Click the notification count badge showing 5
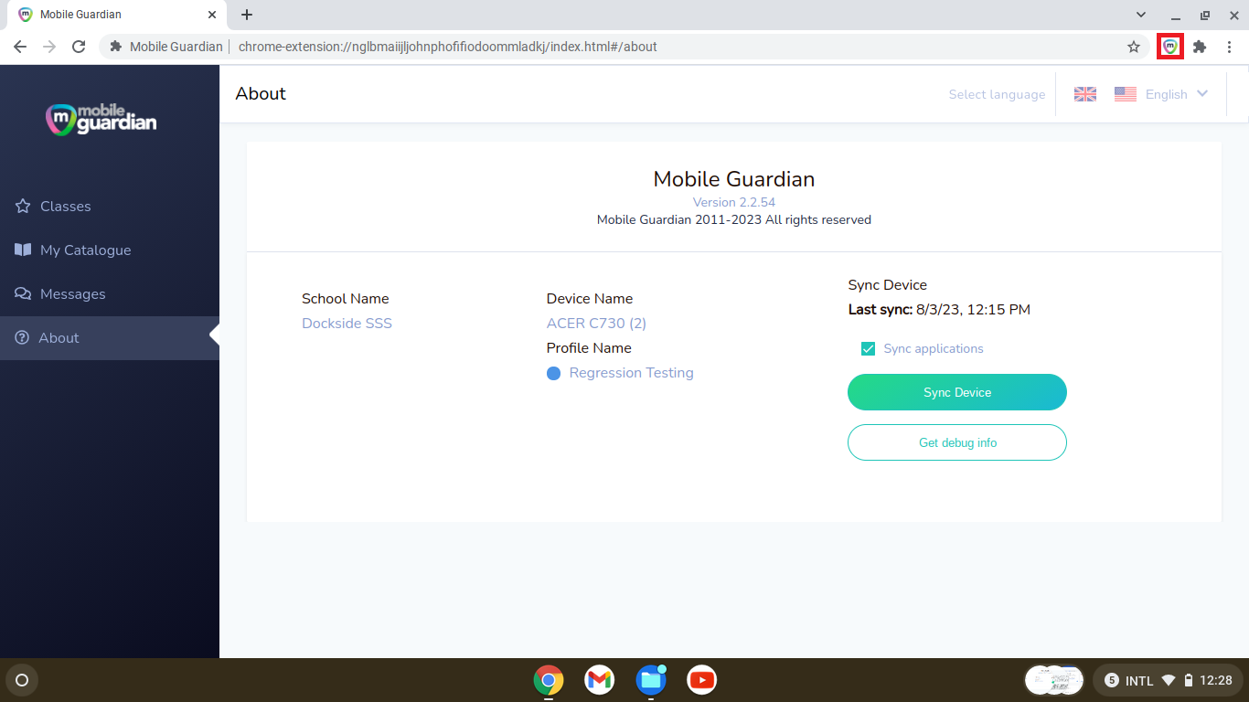The image size is (1249, 702). [x=1112, y=680]
